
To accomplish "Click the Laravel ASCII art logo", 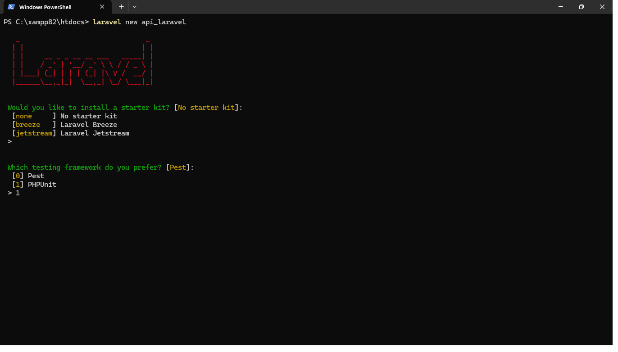I will tap(83, 62).
